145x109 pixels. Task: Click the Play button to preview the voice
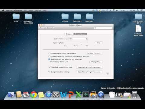pyautogui.click(x=99, y=43)
